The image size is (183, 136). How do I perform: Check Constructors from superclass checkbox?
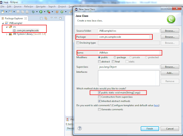click(99, 97)
